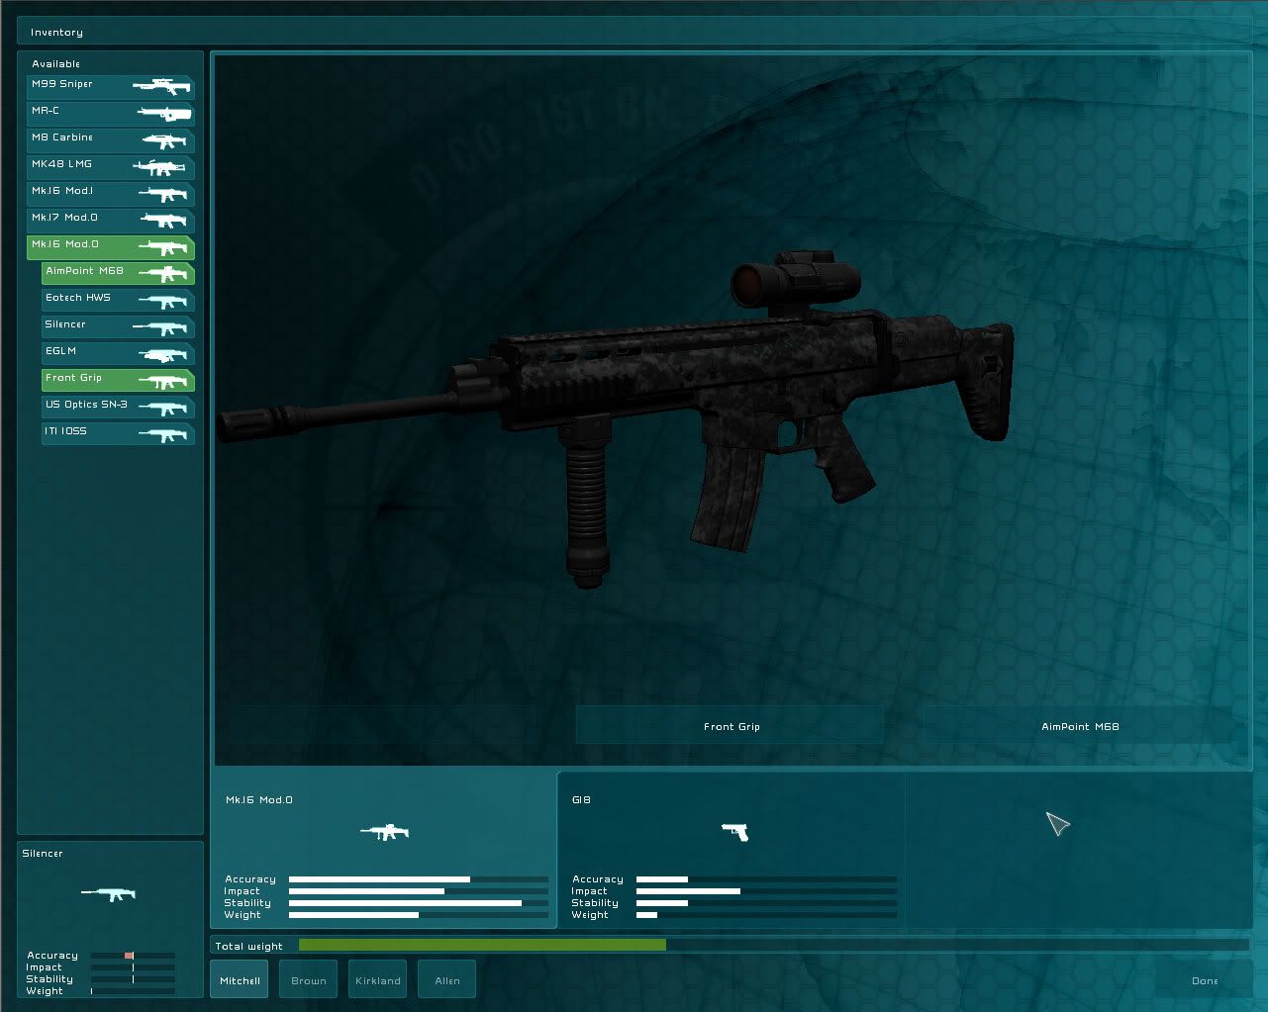Choose the MR-C rifle icon

tap(162, 114)
